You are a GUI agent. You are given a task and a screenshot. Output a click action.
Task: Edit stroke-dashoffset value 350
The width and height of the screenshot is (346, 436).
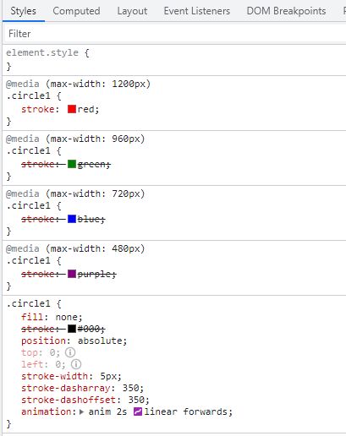pos(136,400)
